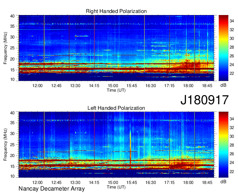Click 16:30 tick under Right Handed plot
Image resolution: width=238 pixels, height=193 pixels.
click(x=150, y=86)
